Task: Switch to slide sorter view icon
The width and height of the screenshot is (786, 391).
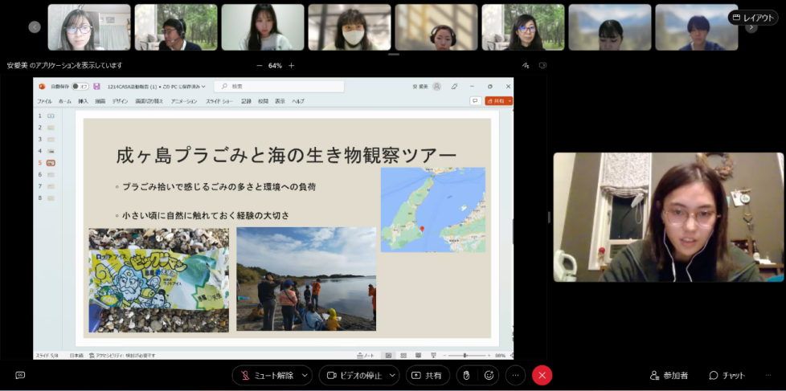Action: [403, 356]
